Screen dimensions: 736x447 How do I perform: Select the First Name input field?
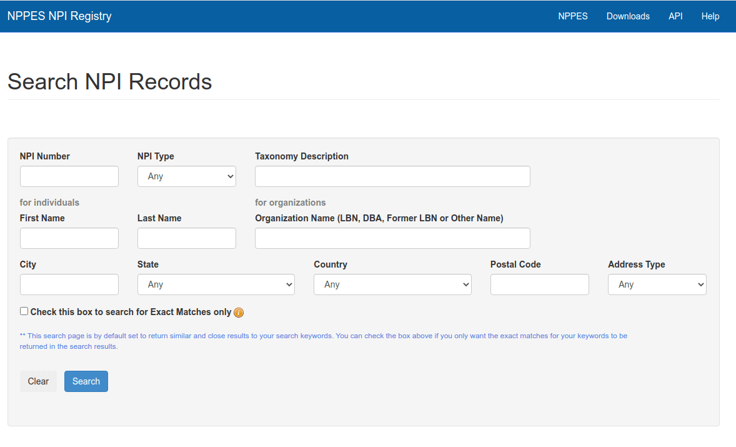pos(69,238)
